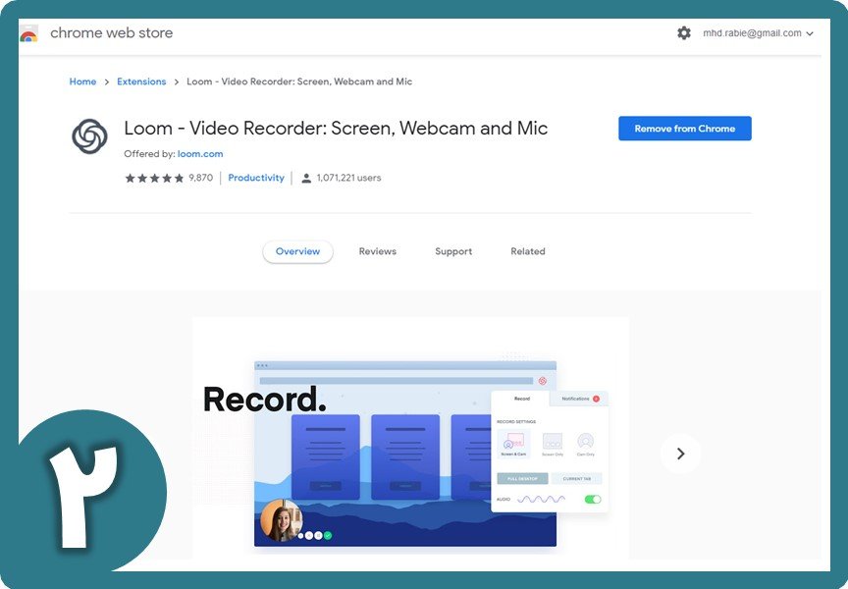Viewport: 848px width, 589px height.
Task: Click the Loom promotional screenshot image
Action: tap(410, 438)
